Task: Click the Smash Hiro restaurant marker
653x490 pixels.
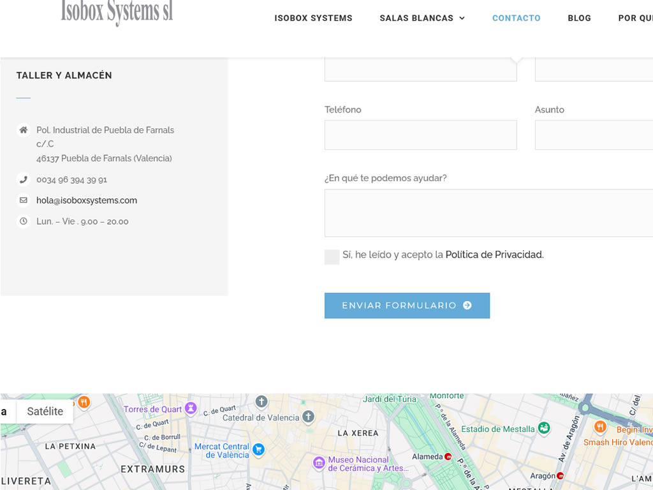Action: [x=599, y=427]
